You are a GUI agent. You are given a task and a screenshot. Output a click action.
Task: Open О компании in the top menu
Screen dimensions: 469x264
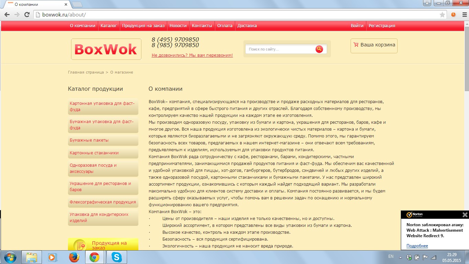pos(82,26)
